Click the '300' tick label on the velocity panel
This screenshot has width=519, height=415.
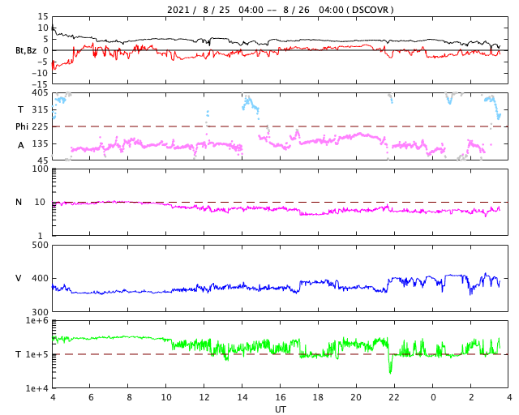click(40, 312)
